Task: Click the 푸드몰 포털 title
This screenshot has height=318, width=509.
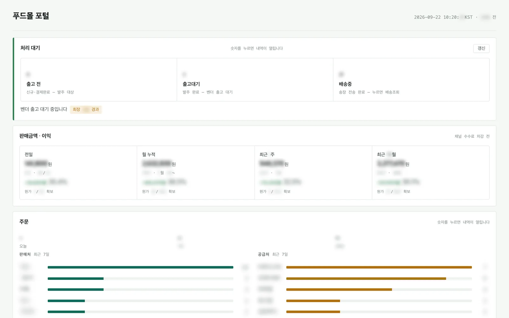Action: [31, 16]
